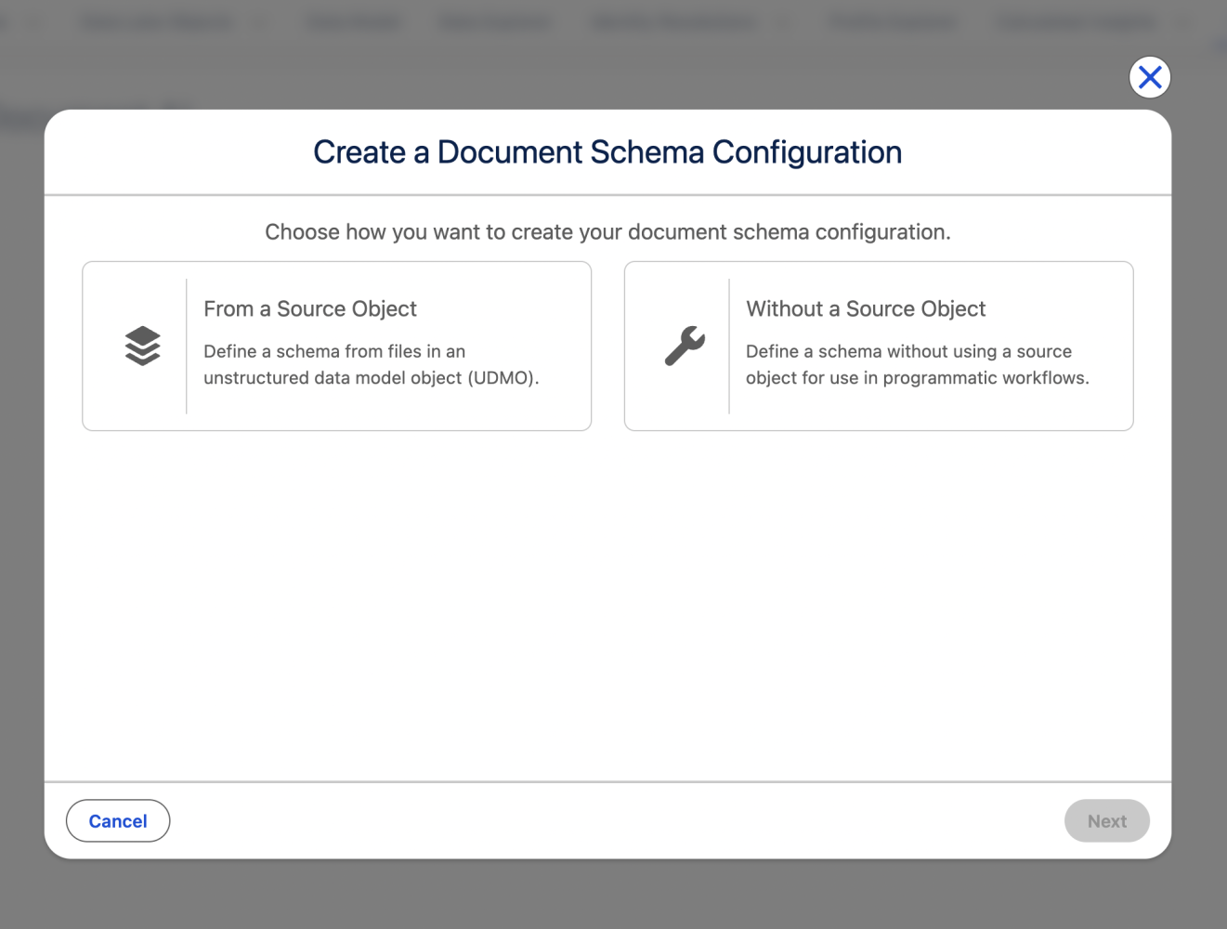Click the 'Choose how you want to create' instruction text
Image resolution: width=1227 pixels, height=929 pixels.
(x=607, y=232)
